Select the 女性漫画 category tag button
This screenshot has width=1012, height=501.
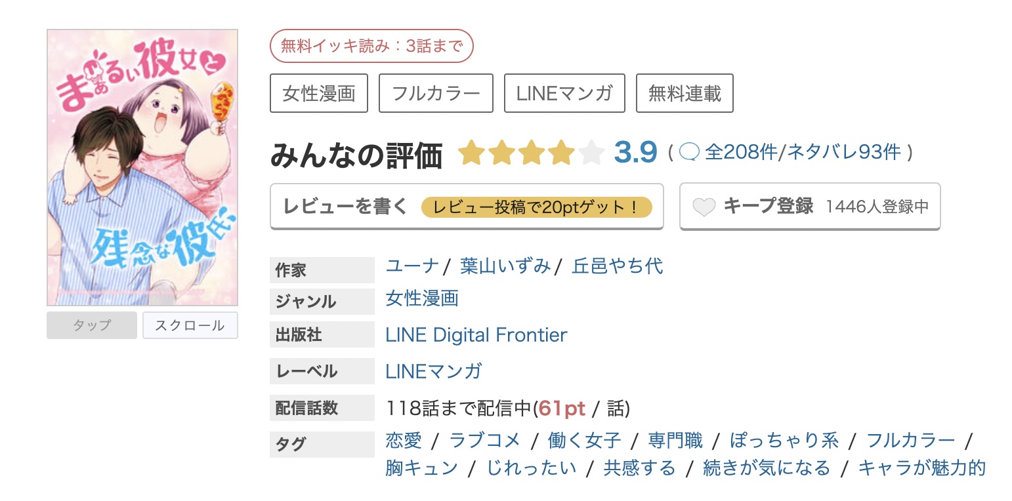(x=319, y=94)
